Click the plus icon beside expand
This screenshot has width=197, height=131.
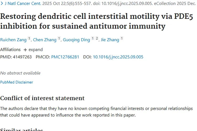(25, 50)
